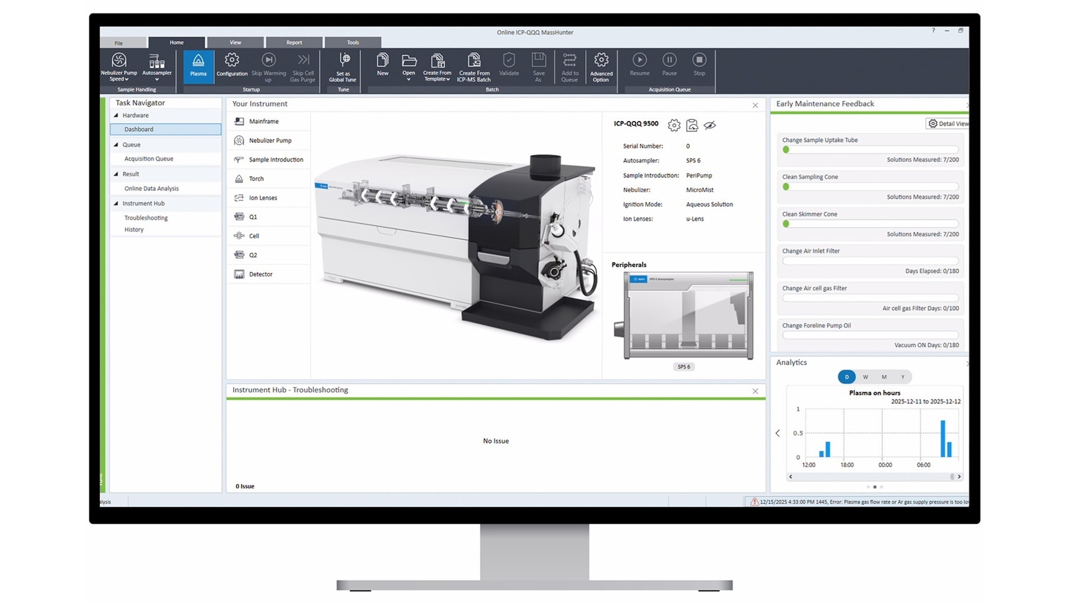The height and width of the screenshot is (605, 1076).
Task: Select Q2 component
Action: click(x=268, y=255)
